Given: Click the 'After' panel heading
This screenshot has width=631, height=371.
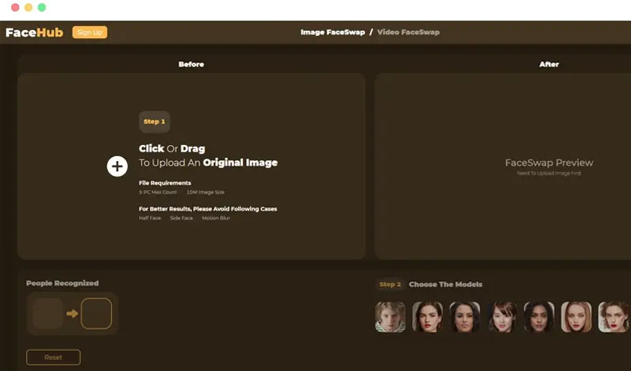Looking at the screenshot, I should click(x=549, y=64).
